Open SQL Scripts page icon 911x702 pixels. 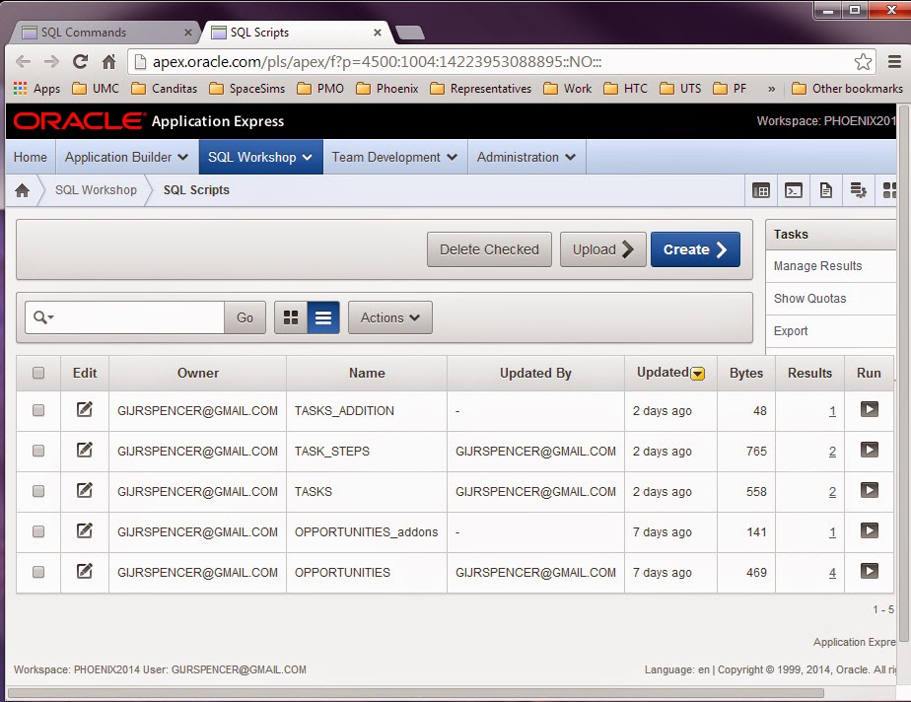(x=826, y=189)
